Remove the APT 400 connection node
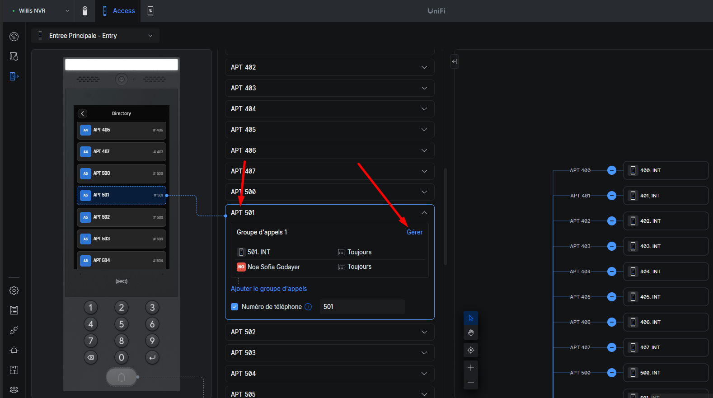Viewport: 713px width, 398px height. click(x=612, y=170)
